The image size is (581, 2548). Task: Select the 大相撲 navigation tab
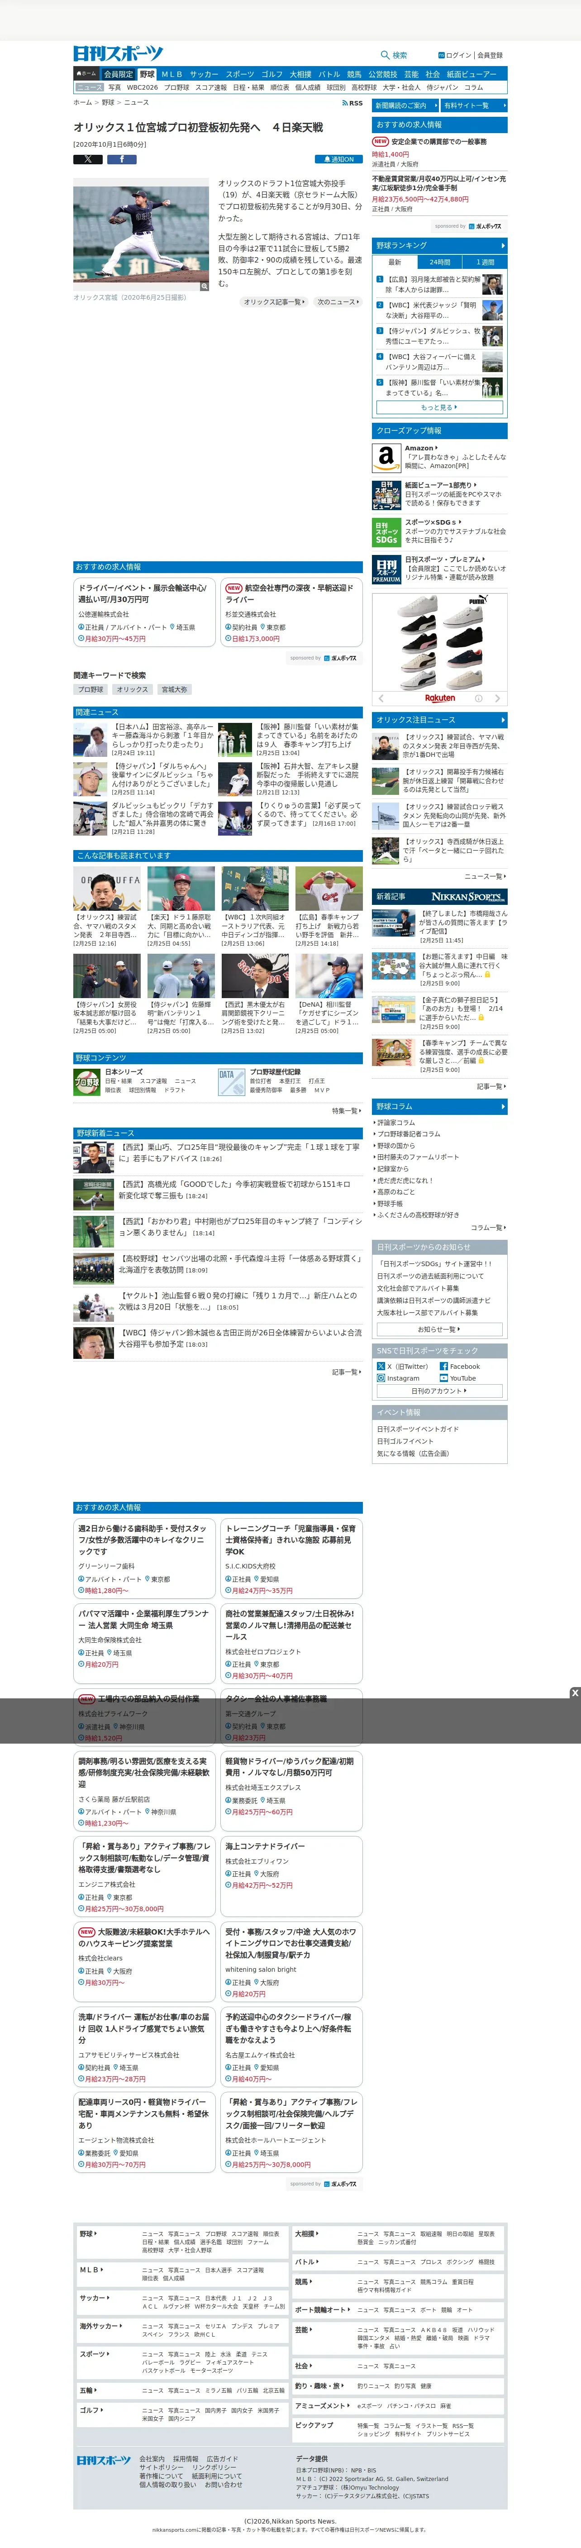click(x=300, y=74)
